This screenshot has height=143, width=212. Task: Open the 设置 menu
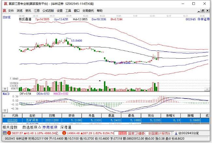pyautogui.click(x=60, y=11)
